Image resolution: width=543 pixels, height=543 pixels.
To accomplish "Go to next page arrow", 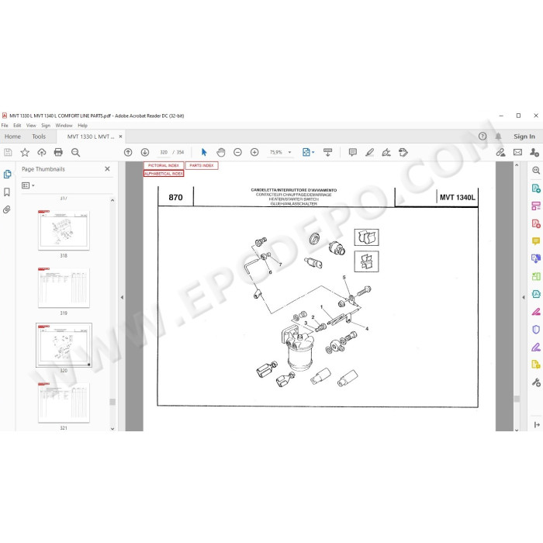I will click(x=145, y=152).
